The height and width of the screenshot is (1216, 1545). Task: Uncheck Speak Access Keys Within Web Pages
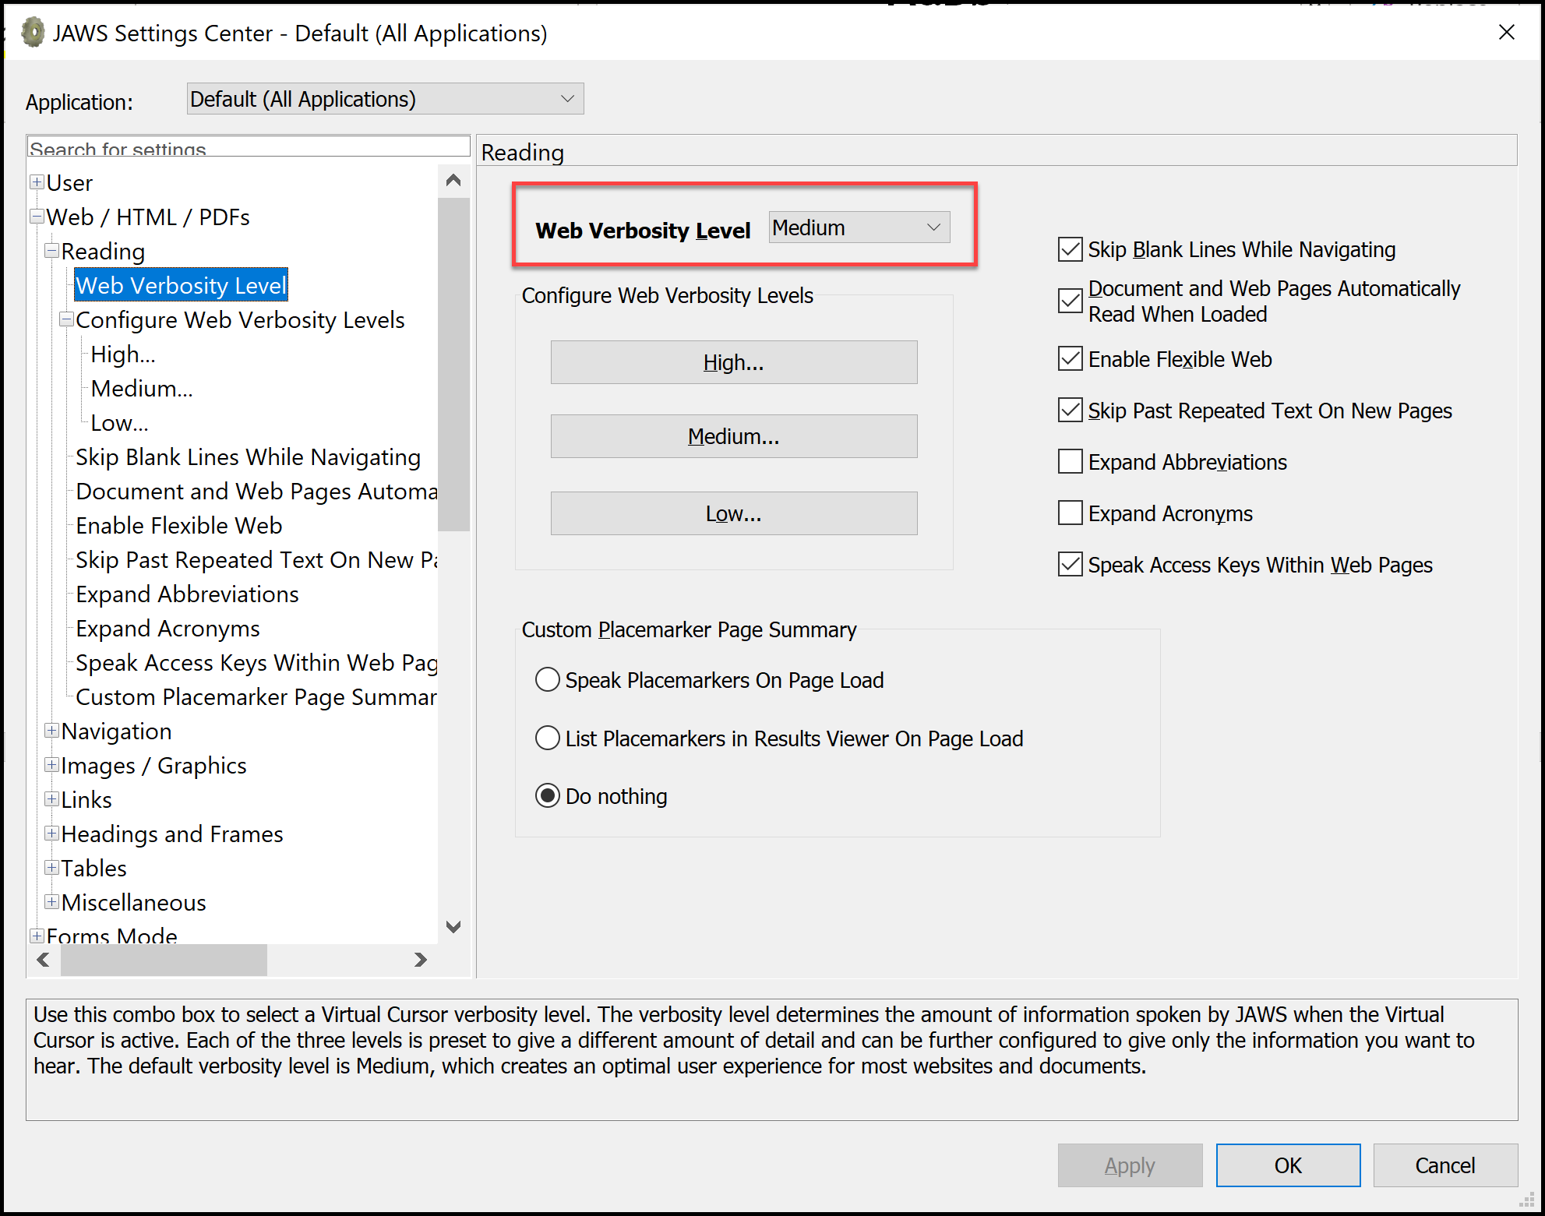[1071, 565]
